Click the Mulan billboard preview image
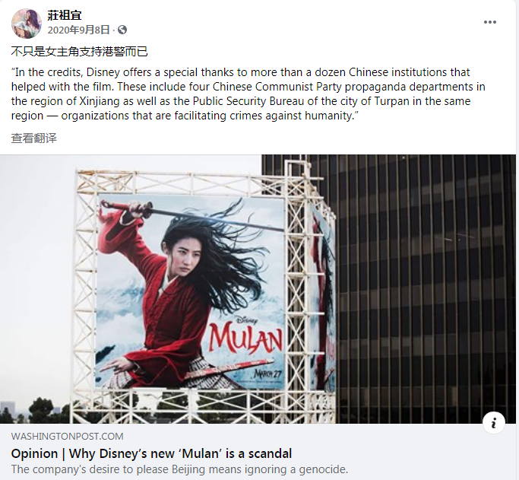519x480 pixels. click(258, 289)
